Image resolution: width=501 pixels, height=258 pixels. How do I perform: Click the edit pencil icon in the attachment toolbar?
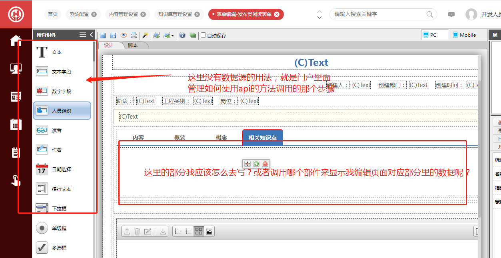pos(148,231)
